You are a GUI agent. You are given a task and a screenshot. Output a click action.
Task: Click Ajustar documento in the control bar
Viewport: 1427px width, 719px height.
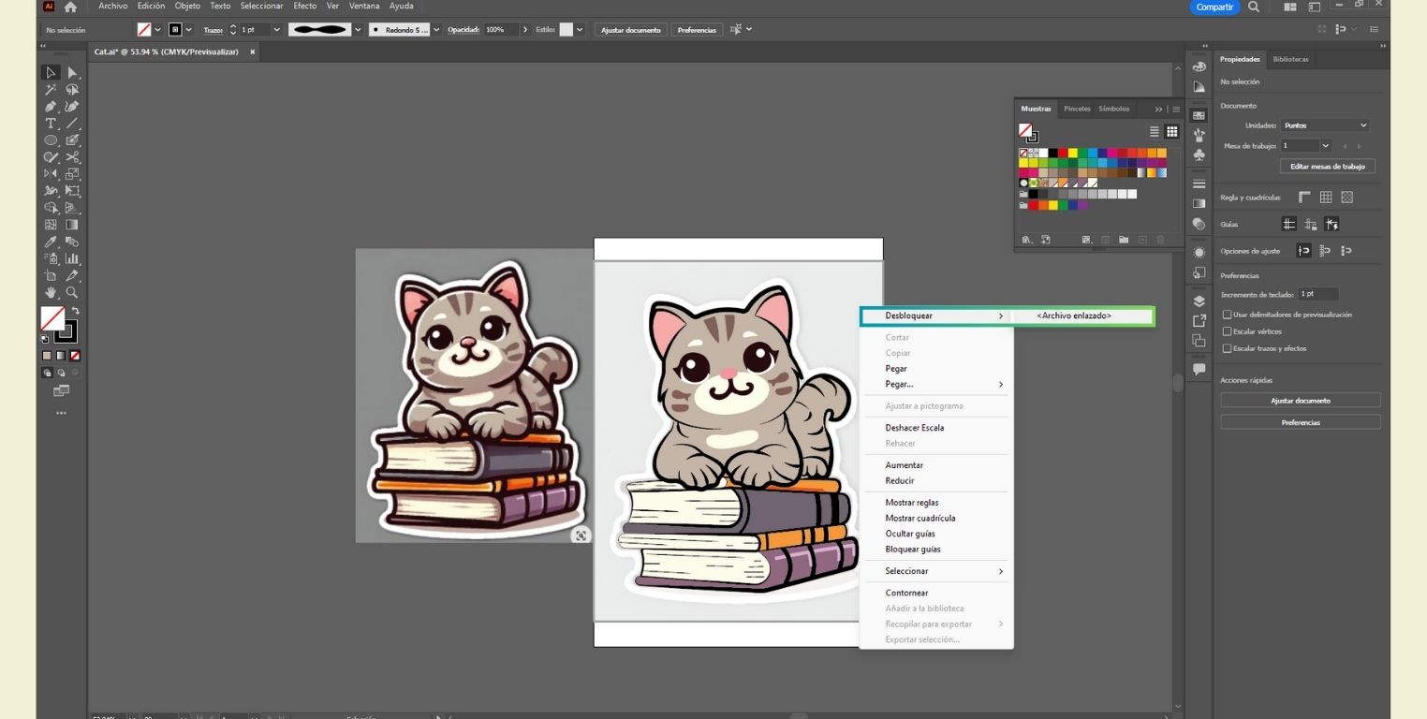(630, 30)
